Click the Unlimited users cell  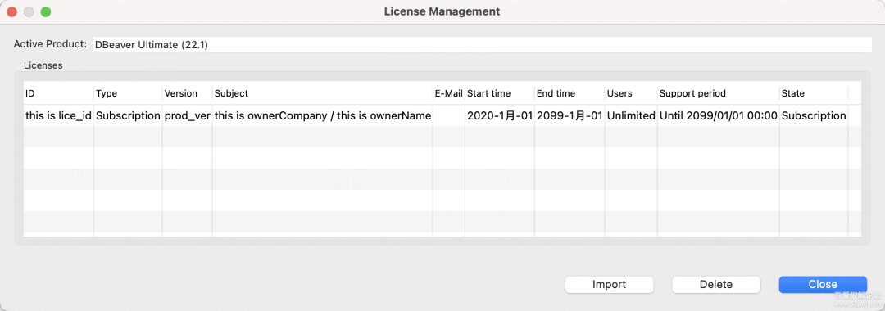[631, 115]
